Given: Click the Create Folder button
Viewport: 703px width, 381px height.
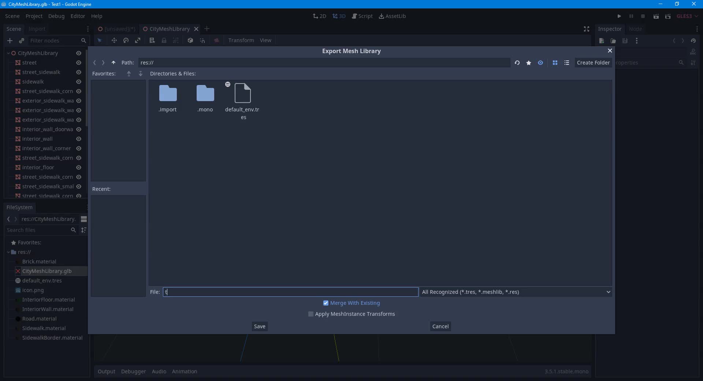Looking at the screenshot, I should tap(593, 63).
